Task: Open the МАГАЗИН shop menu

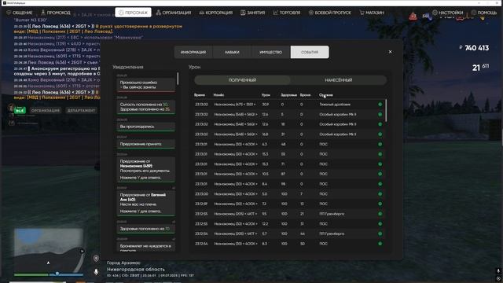Action: [372, 13]
